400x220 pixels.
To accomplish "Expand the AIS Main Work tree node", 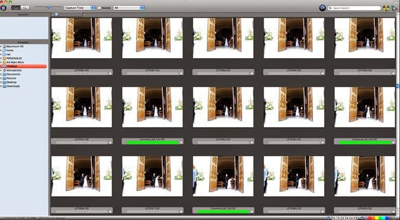I will coord(1,62).
